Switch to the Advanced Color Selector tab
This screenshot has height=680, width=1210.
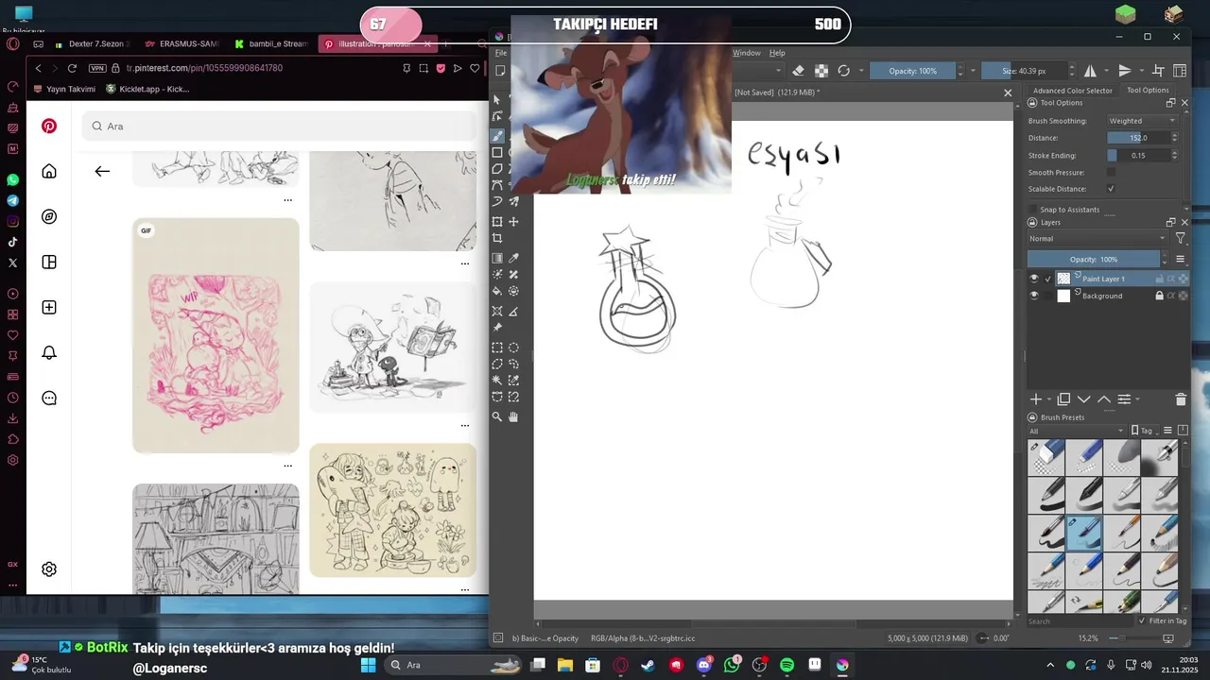pos(1072,91)
